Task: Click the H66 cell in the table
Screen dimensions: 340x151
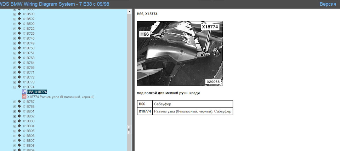Action: tap(144, 104)
